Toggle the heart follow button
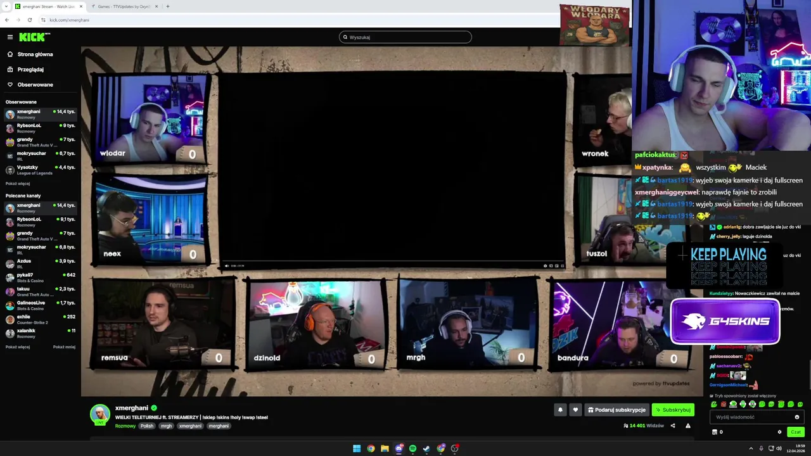 click(x=575, y=410)
